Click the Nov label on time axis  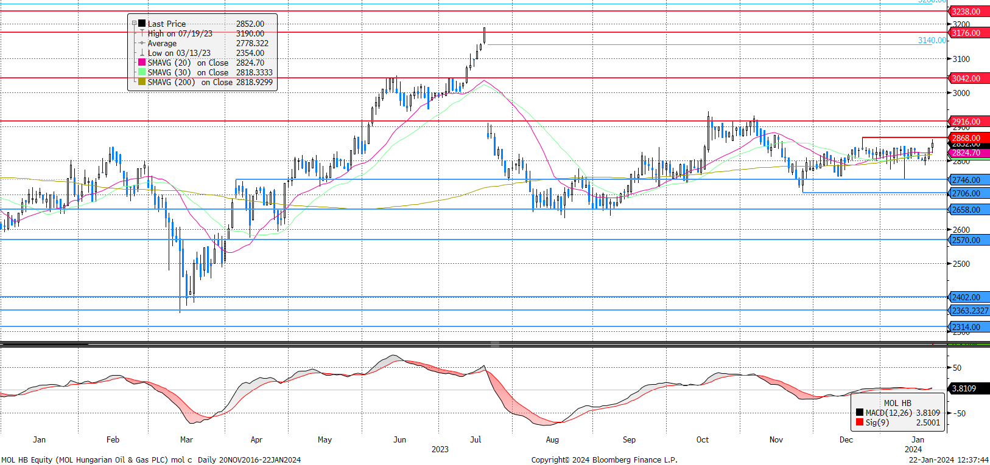pyautogui.click(x=776, y=439)
